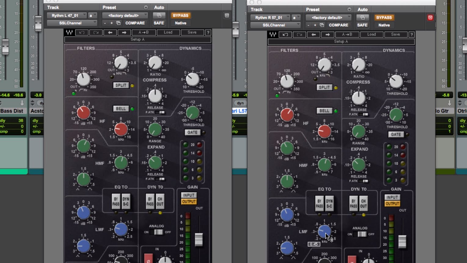Open Preset menu arrow in left plugin header
Image resolution: width=467 pixels, height=263 pixels.
pyautogui.click(x=146, y=7)
